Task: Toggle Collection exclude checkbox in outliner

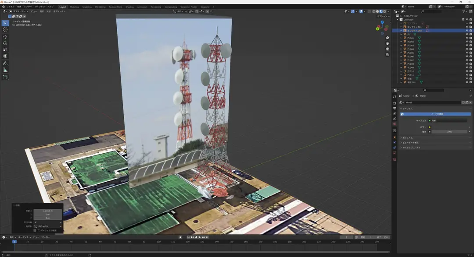Action: (x=463, y=20)
